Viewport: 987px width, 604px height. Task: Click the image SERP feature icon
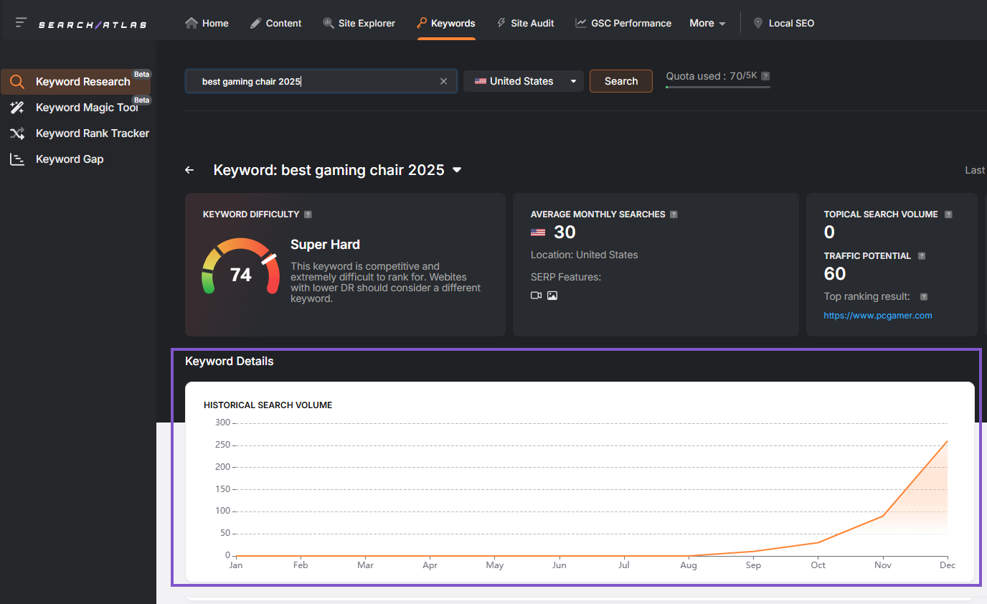tap(552, 295)
